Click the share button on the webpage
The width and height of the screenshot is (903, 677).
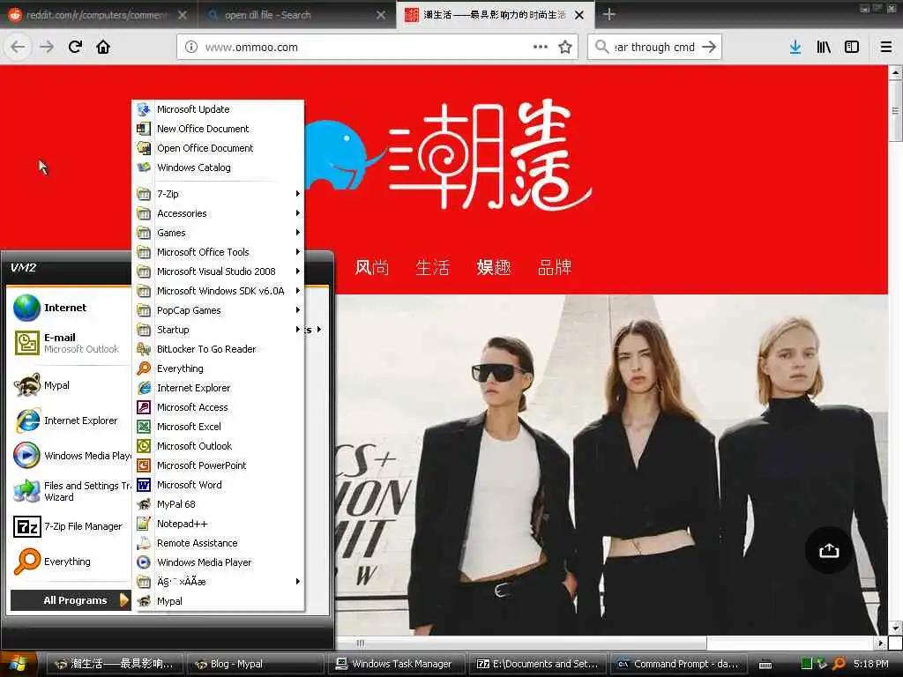[829, 550]
